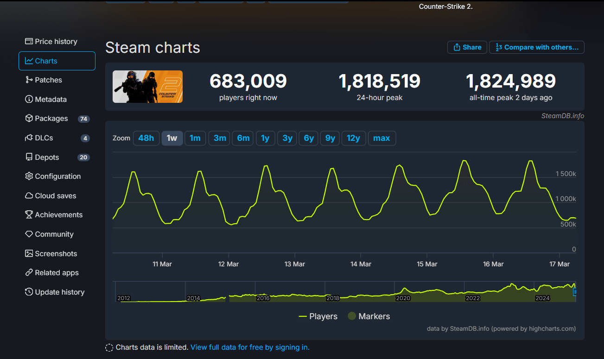Open the Price history section
604x359 pixels.
click(x=57, y=41)
